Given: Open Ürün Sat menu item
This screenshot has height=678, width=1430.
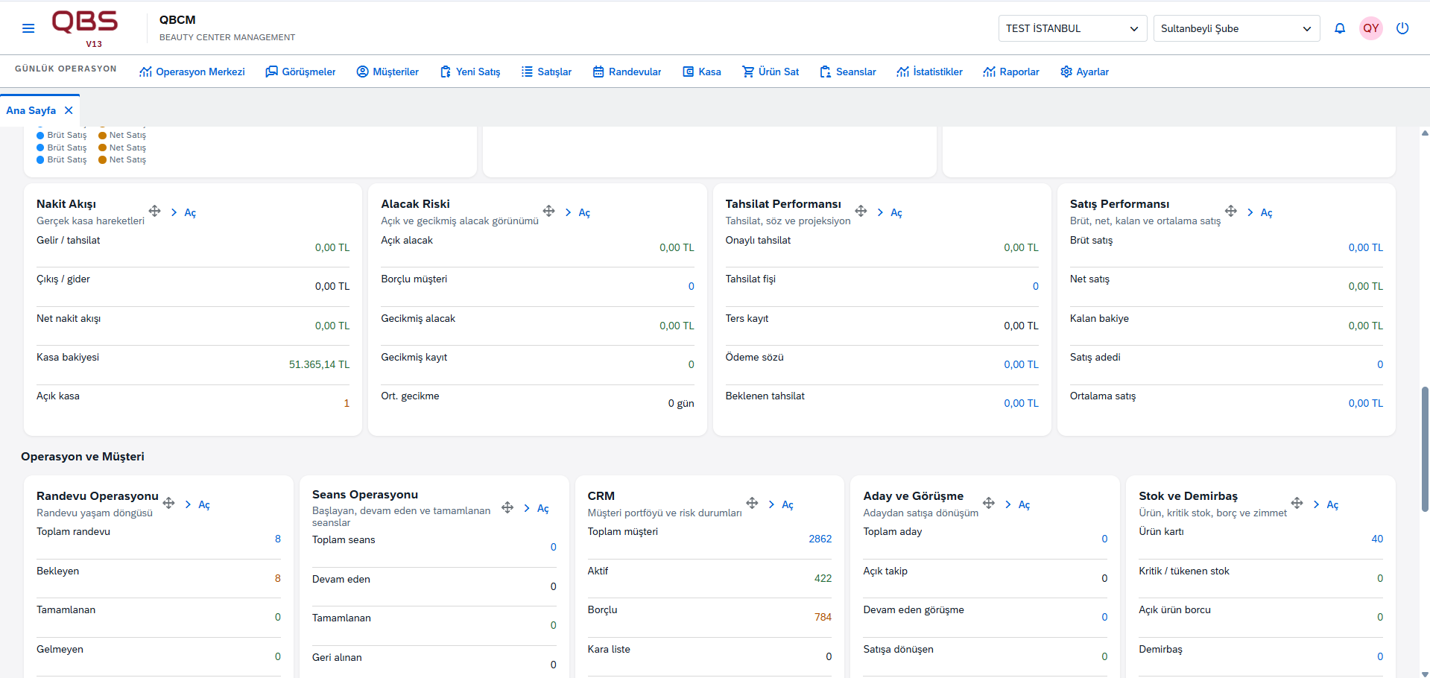Looking at the screenshot, I should pos(771,72).
